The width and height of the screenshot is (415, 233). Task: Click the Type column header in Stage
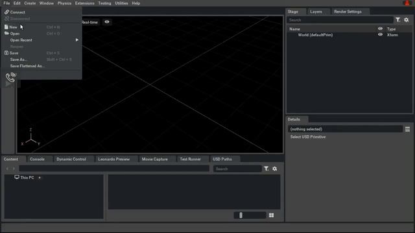391,28
